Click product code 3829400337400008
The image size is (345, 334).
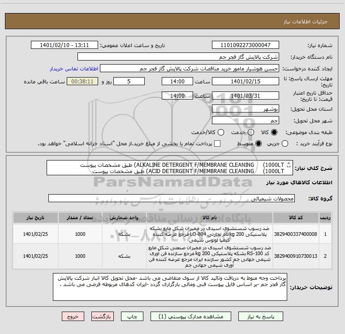pyautogui.click(x=296, y=234)
